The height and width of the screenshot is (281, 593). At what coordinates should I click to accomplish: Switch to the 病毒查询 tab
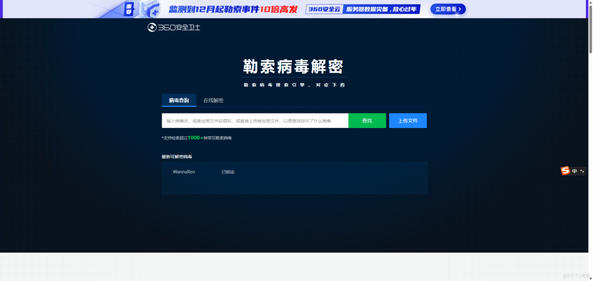point(179,100)
